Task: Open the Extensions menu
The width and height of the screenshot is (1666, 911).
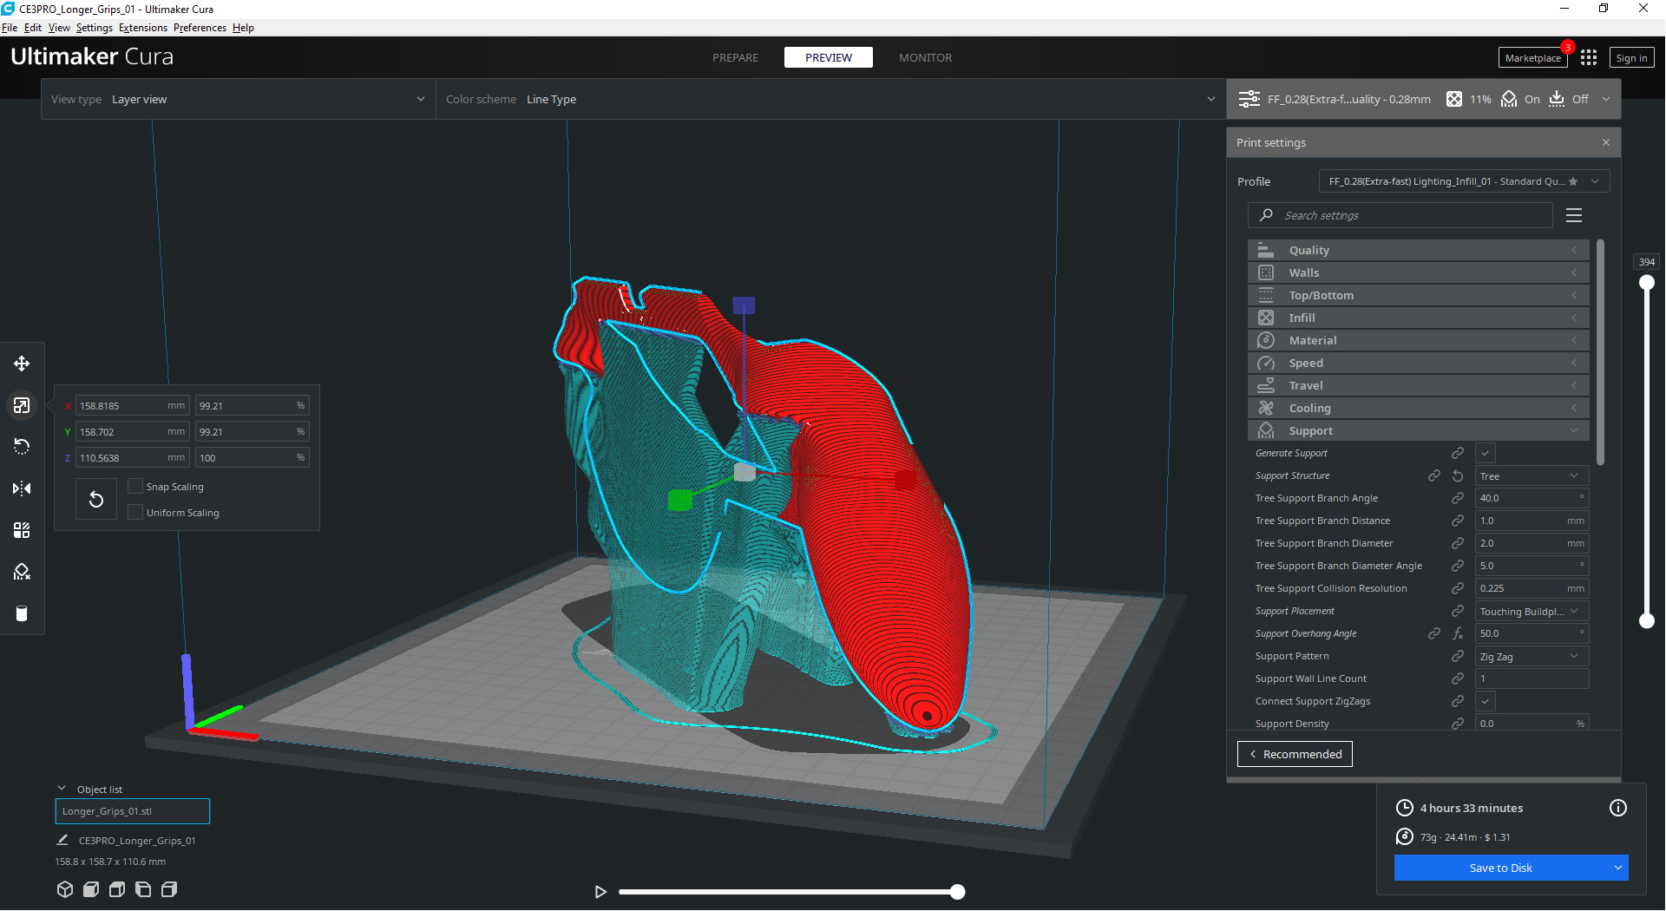Action: tap(143, 28)
